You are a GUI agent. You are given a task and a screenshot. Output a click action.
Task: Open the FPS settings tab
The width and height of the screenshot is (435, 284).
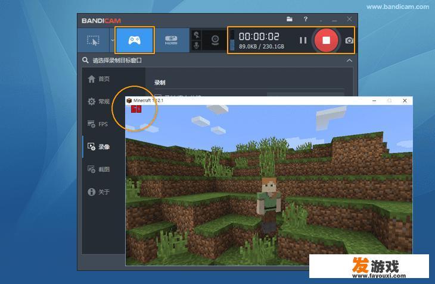tap(98, 124)
